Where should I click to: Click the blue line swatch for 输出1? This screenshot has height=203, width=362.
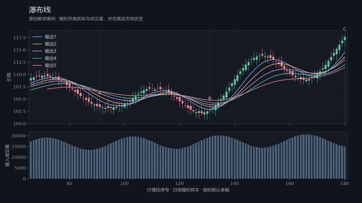(37, 37)
